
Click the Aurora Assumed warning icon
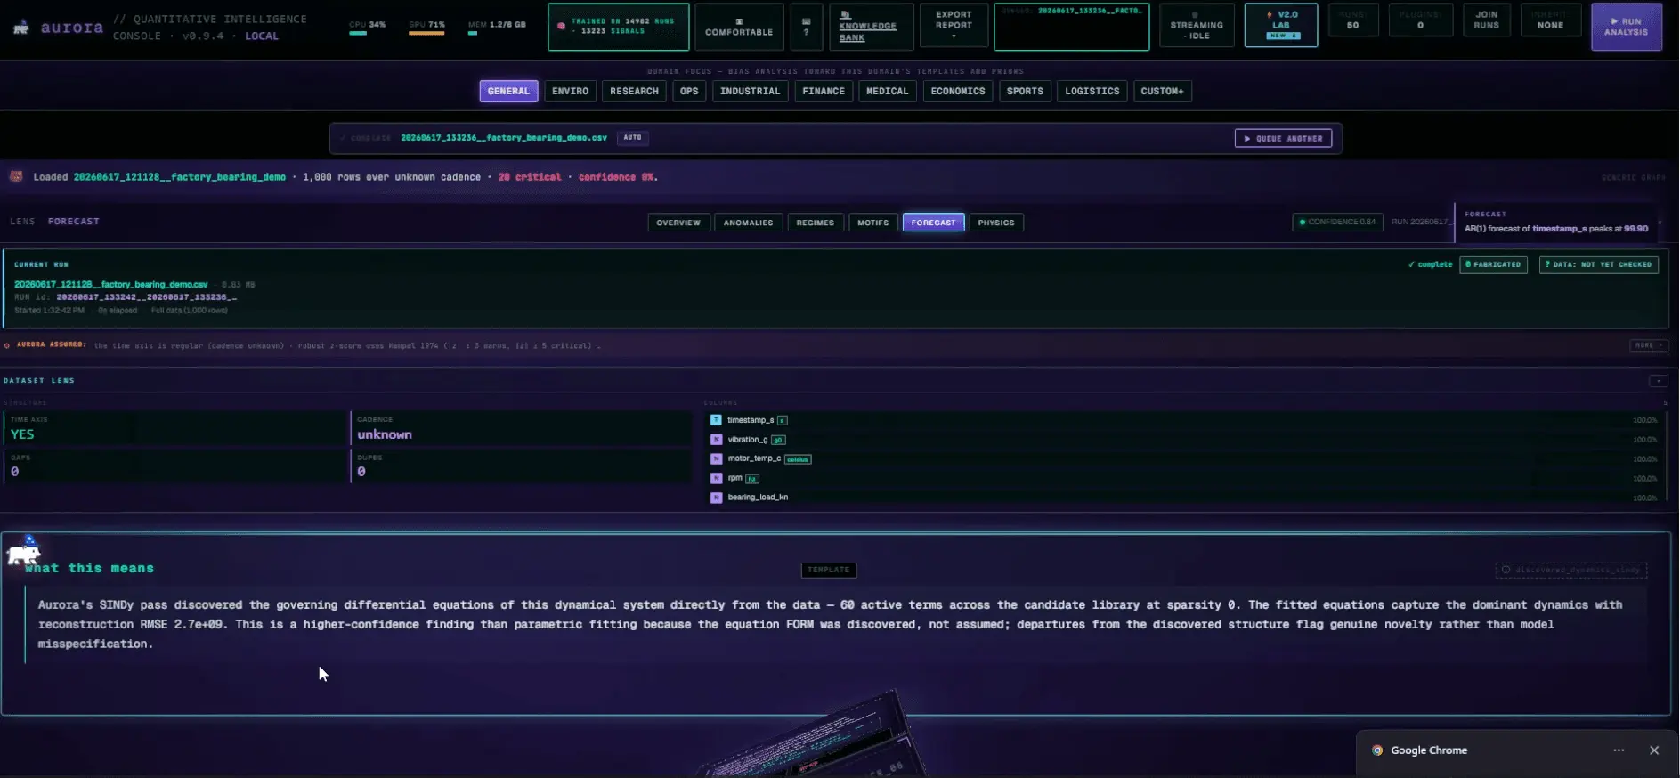click(7, 345)
